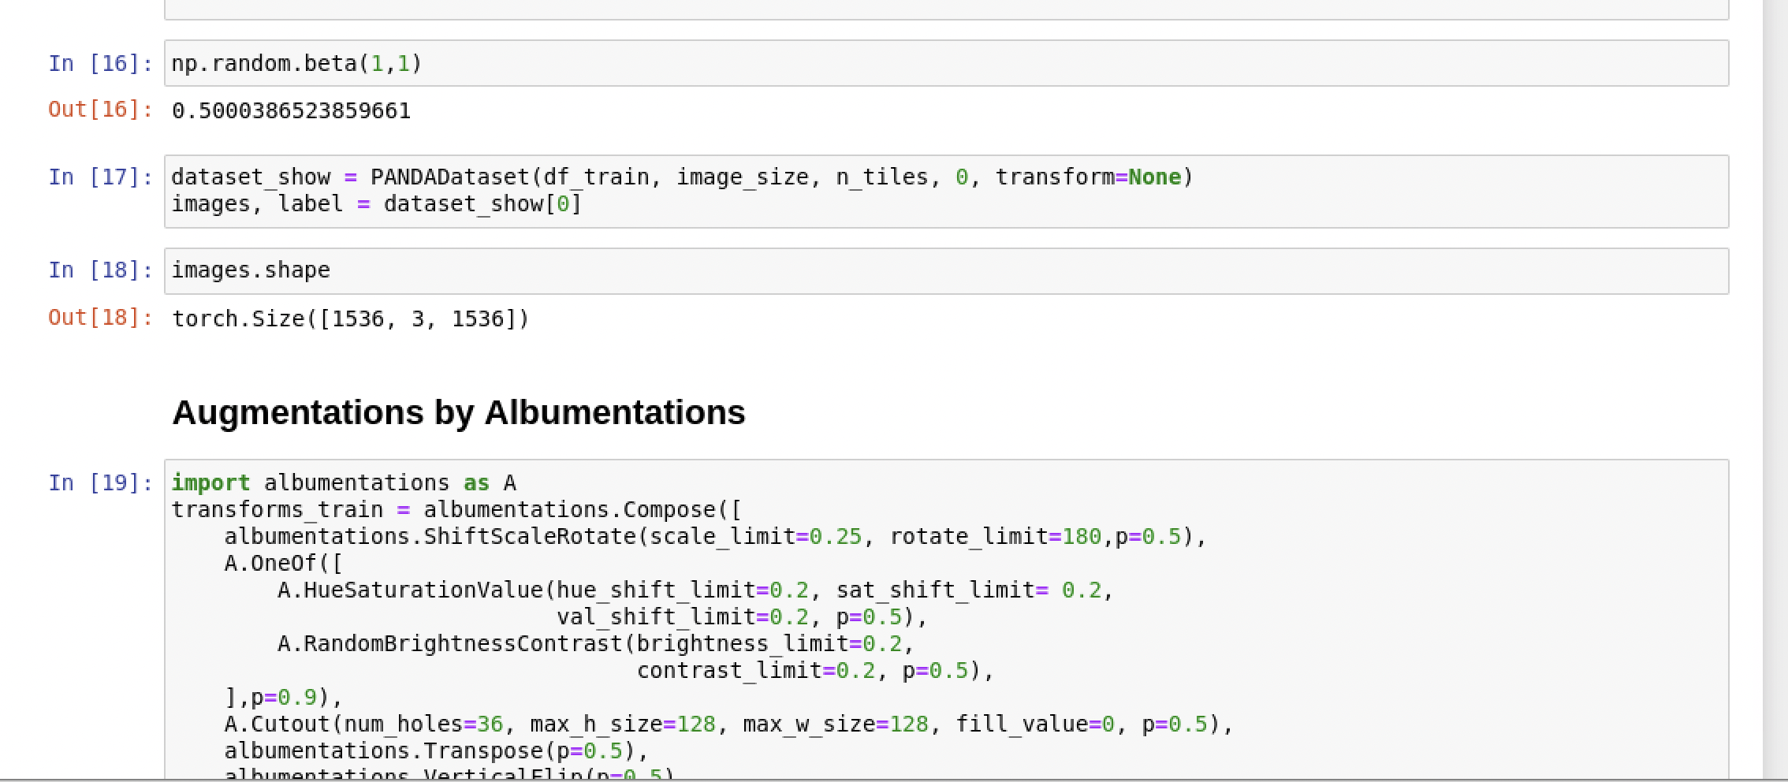Click the A.OneOf line in cell 19

(x=284, y=563)
